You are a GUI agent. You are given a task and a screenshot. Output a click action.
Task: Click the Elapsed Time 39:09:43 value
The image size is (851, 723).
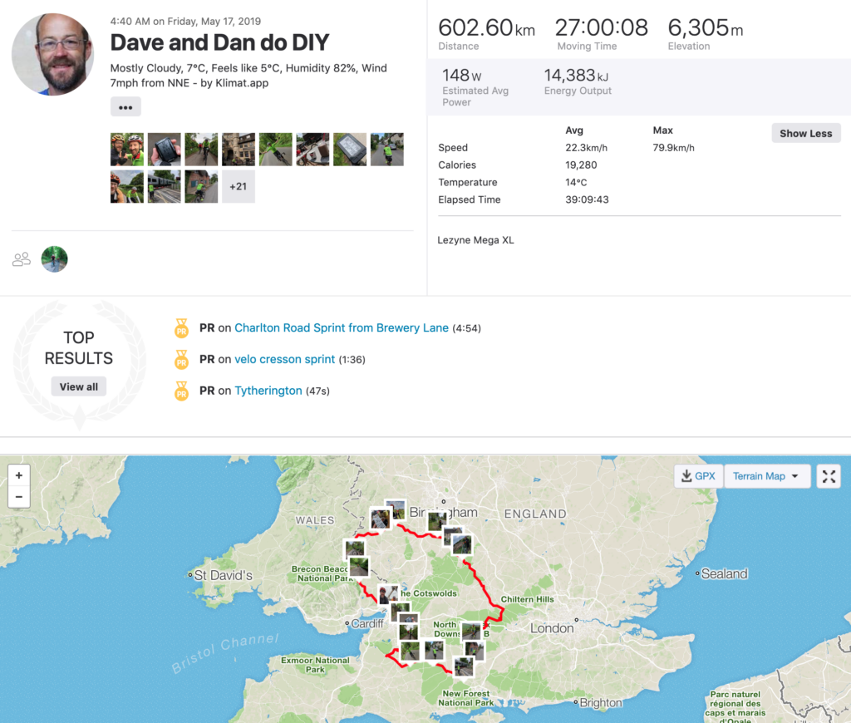[587, 199]
